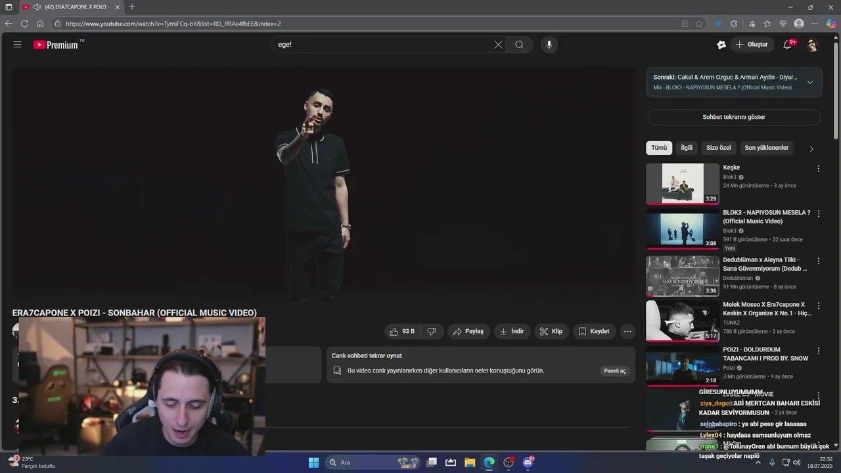Reload the current page
Viewport: 841px width, 473px height.
click(24, 24)
